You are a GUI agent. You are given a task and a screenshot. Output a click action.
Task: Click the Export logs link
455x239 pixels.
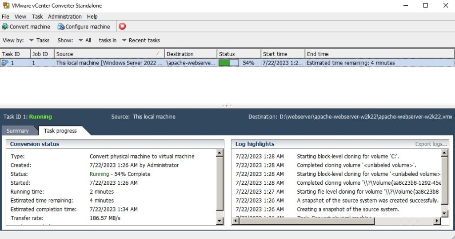pyautogui.click(x=431, y=144)
